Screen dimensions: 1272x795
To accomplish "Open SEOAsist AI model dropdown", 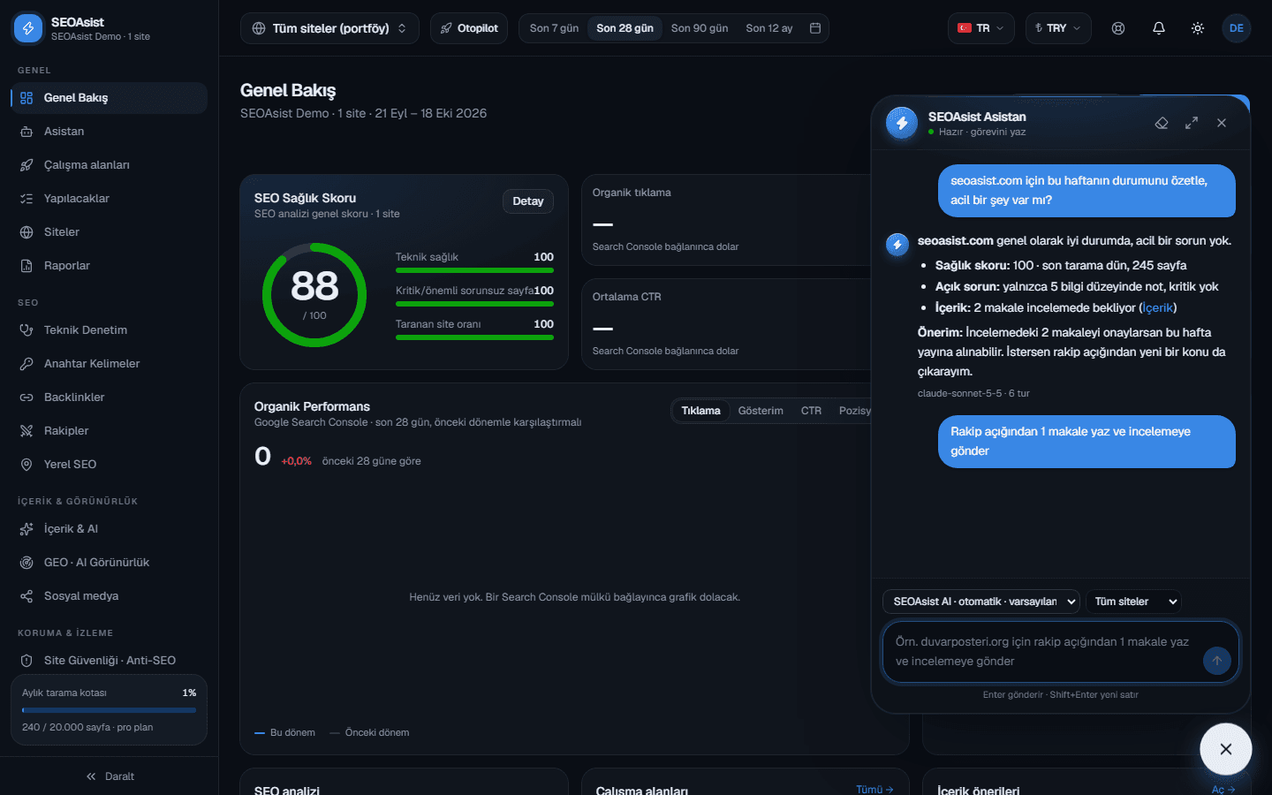I will click(981, 602).
